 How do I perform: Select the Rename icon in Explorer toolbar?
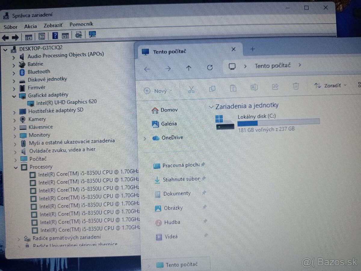pos(254,87)
